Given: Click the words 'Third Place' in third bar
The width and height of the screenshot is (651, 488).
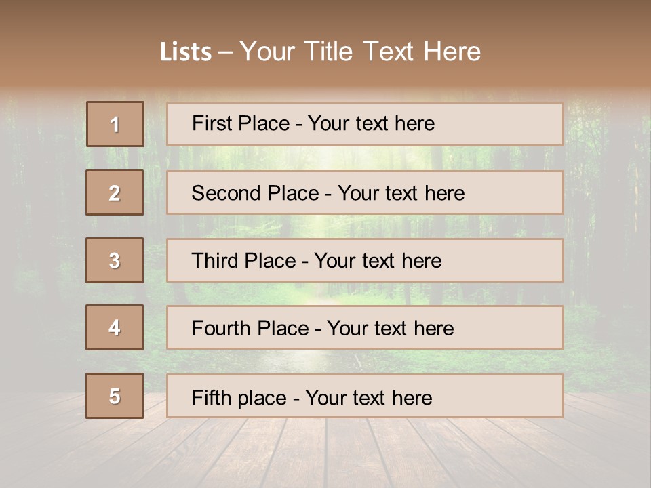Looking at the screenshot, I should 243,260.
